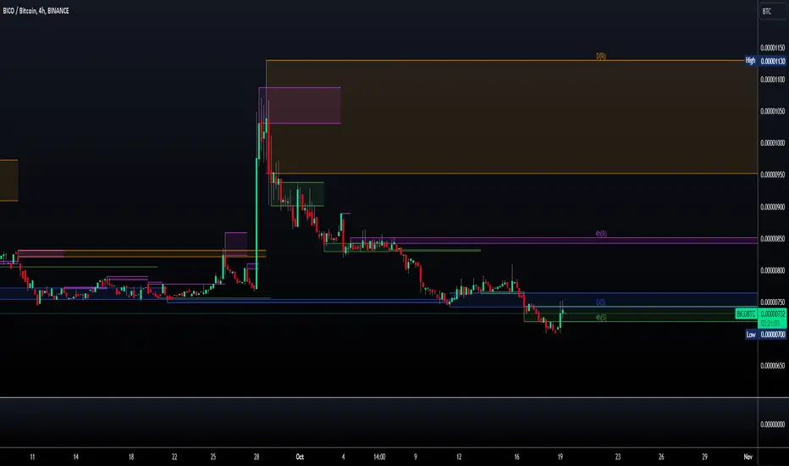This screenshot has height=466, width=789.
Task: Click the 0.00000950 price axis label
Action: point(772,175)
